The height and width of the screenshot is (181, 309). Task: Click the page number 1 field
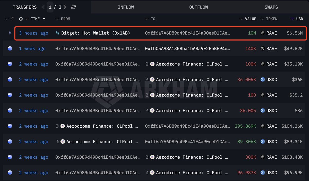pyautogui.click(x=50, y=7)
